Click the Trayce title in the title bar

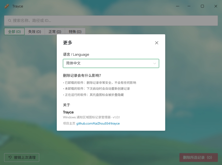coord(18,6)
